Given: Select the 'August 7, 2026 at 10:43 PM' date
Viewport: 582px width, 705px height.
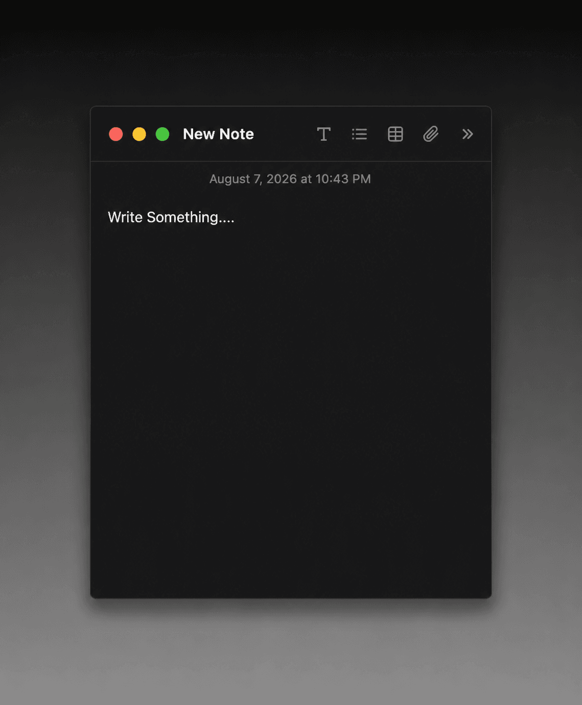Looking at the screenshot, I should [x=290, y=179].
